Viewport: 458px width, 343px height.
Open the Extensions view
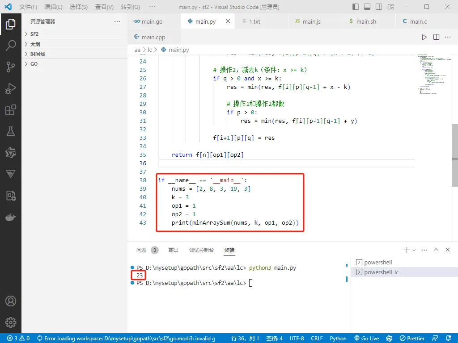tap(11, 110)
